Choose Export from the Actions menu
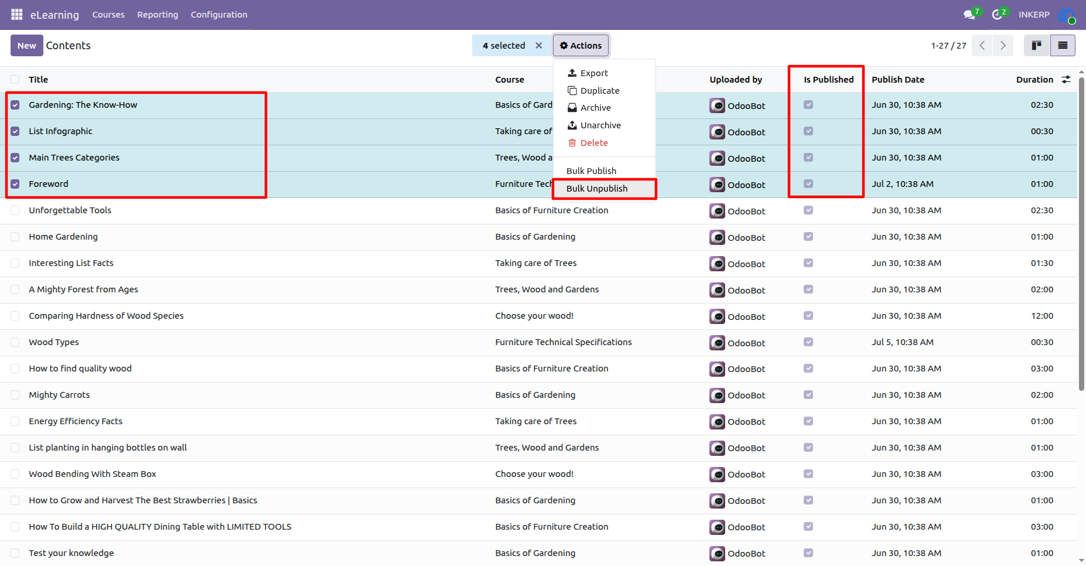This screenshot has width=1086, height=566. pyautogui.click(x=604, y=73)
